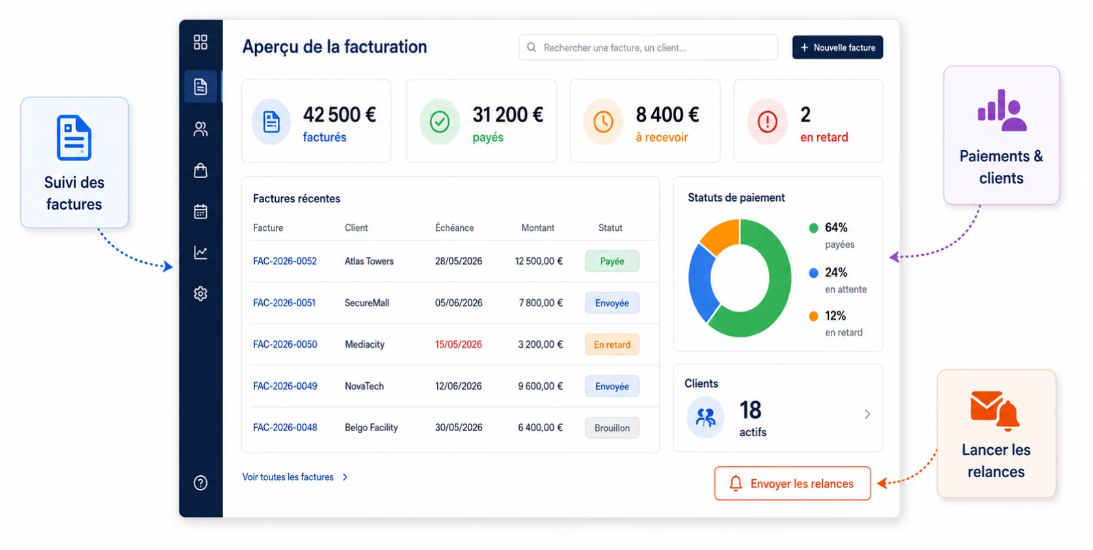Open the analytics chart icon in sidebar
The image size is (1093, 550).
(200, 252)
